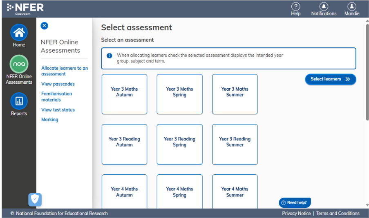
Task: Click the Need help? chat button
Action: point(295,203)
